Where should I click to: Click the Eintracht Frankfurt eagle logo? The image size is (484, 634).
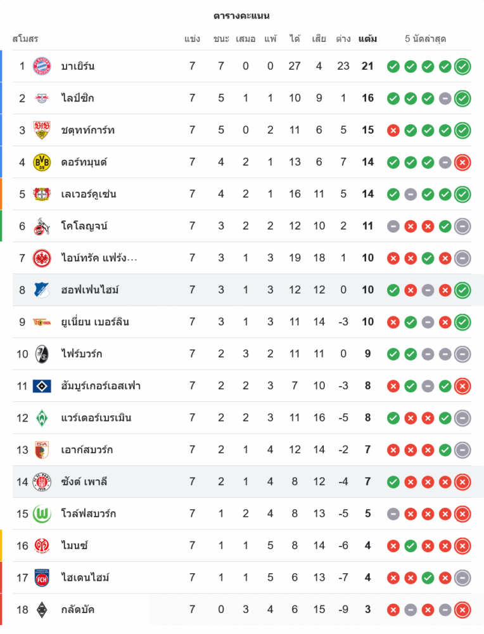(x=42, y=258)
